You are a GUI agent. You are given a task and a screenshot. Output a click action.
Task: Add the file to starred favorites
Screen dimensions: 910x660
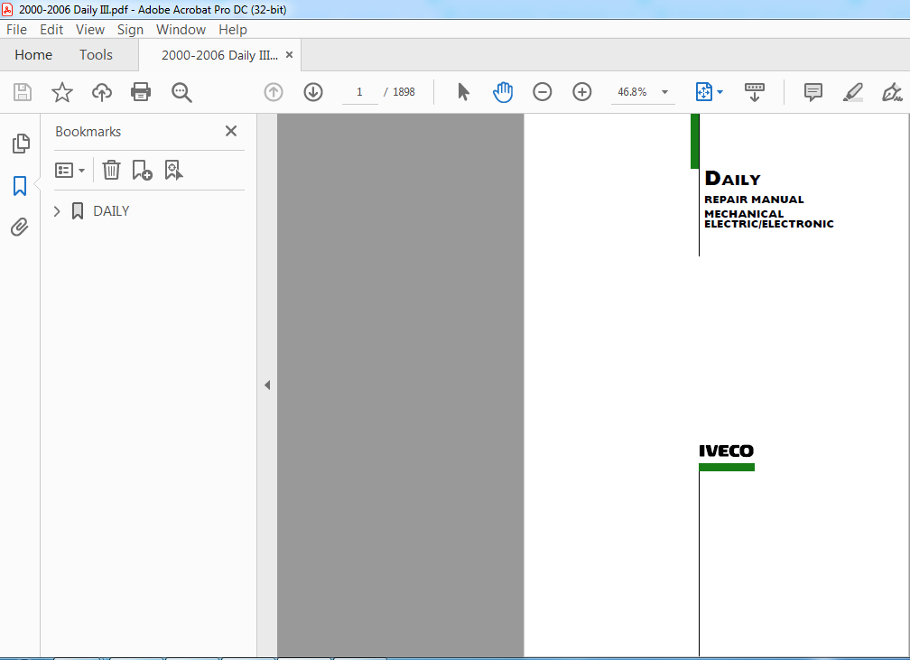coord(62,92)
